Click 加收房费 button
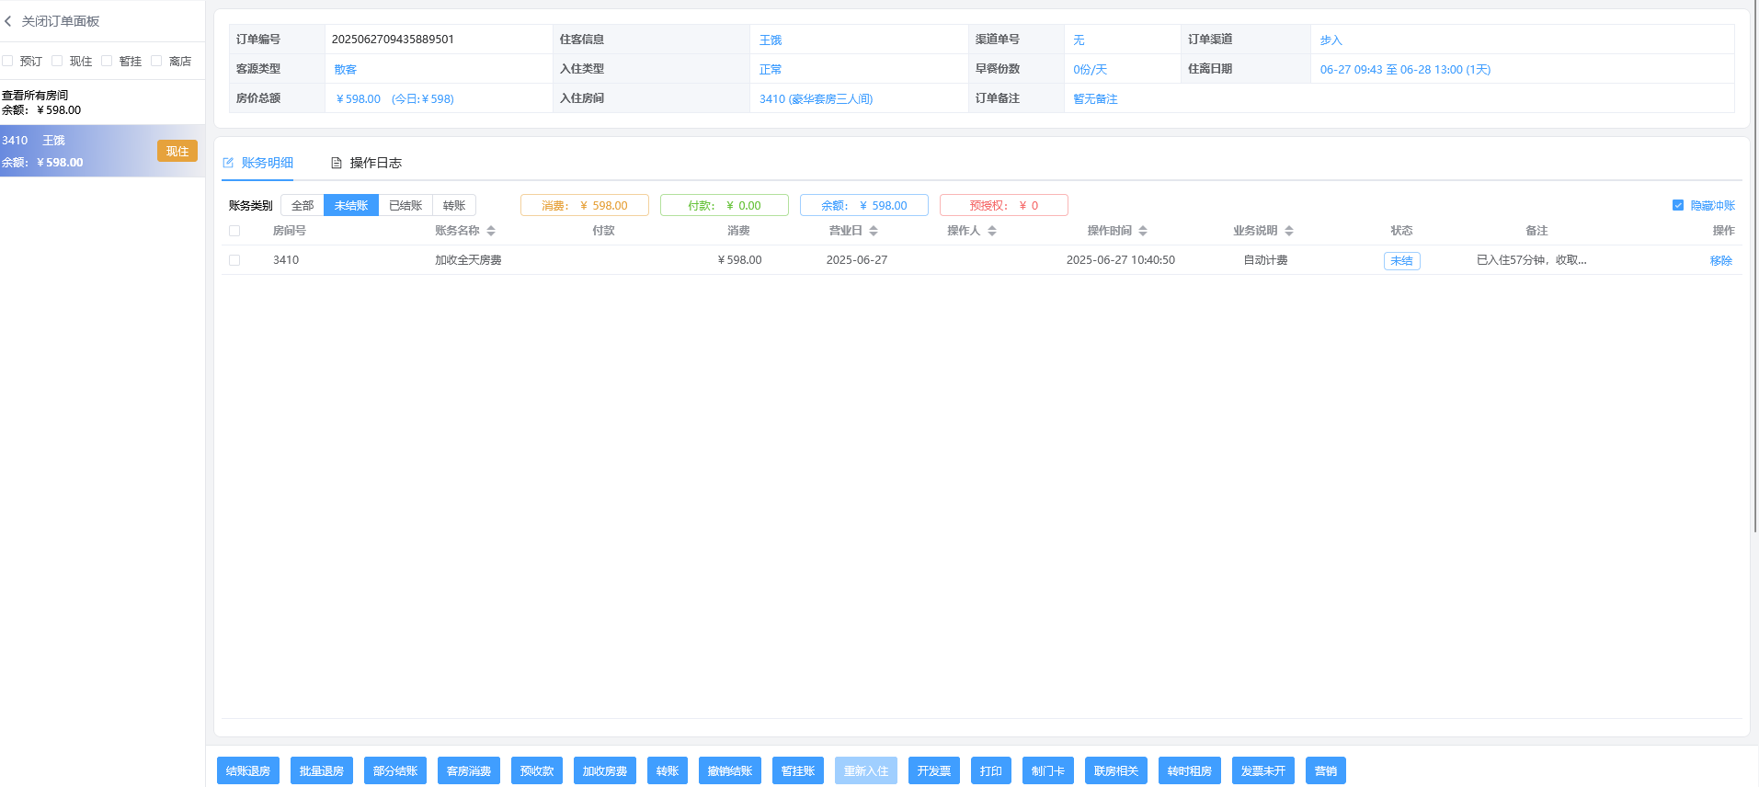 (x=605, y=770)
